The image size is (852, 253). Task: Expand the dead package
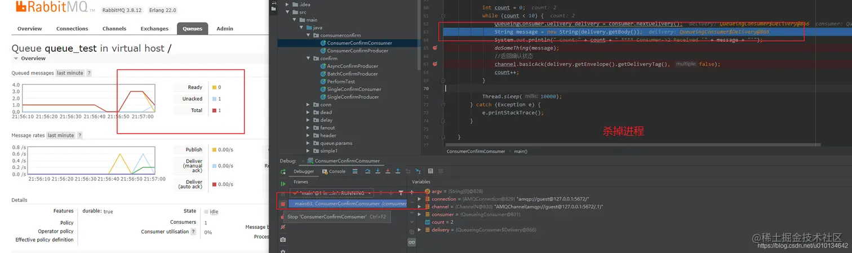(309, 112)
